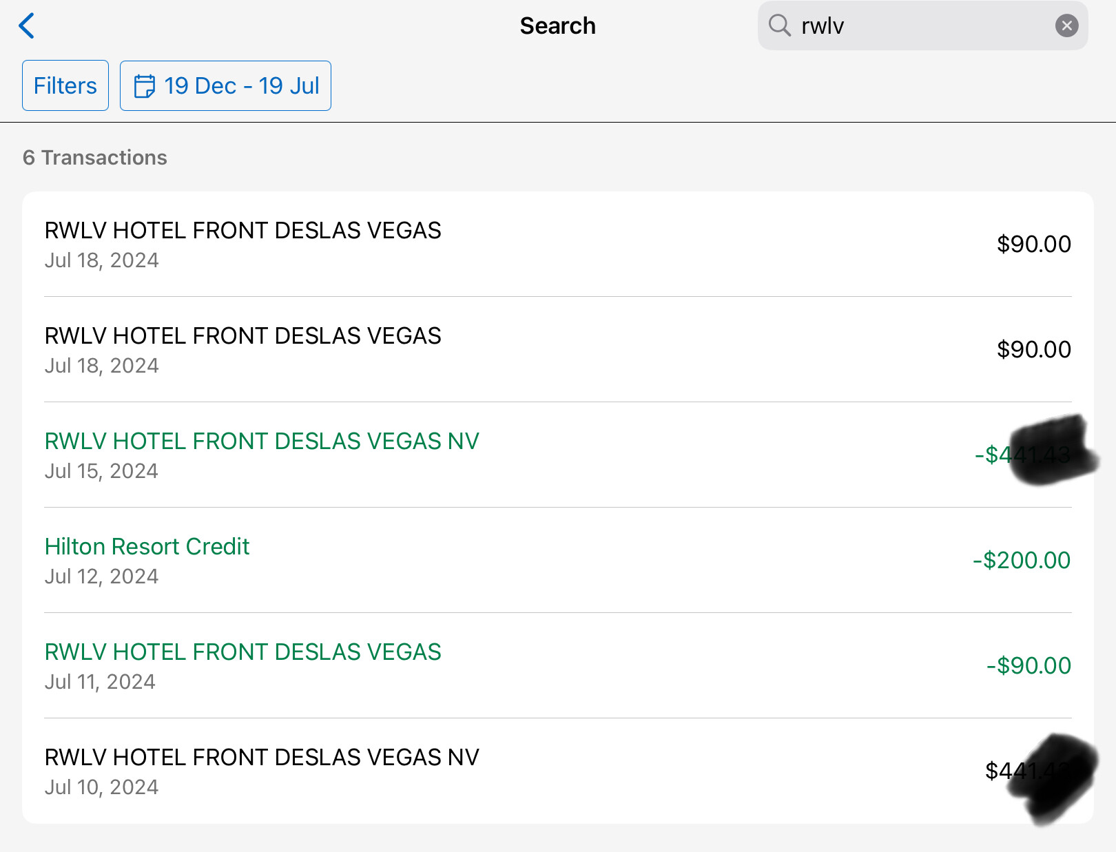Image resolution: width=1116 pixels, height=852 pixels.
Task: Click the Search page title
Action: (557, 26)
